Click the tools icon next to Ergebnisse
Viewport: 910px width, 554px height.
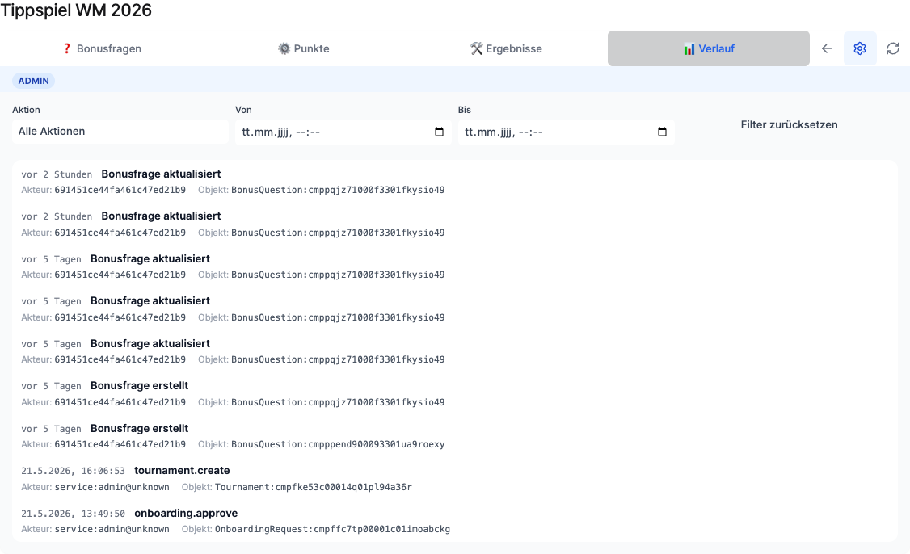coord(477,48)
